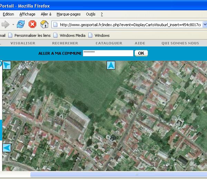Open the Affichage menu

tap(27, 14)
